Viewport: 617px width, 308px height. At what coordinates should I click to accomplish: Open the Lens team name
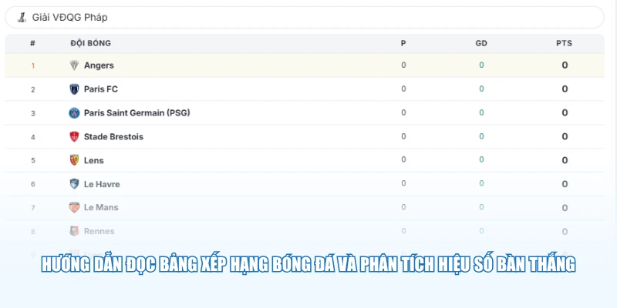[93, 160]
